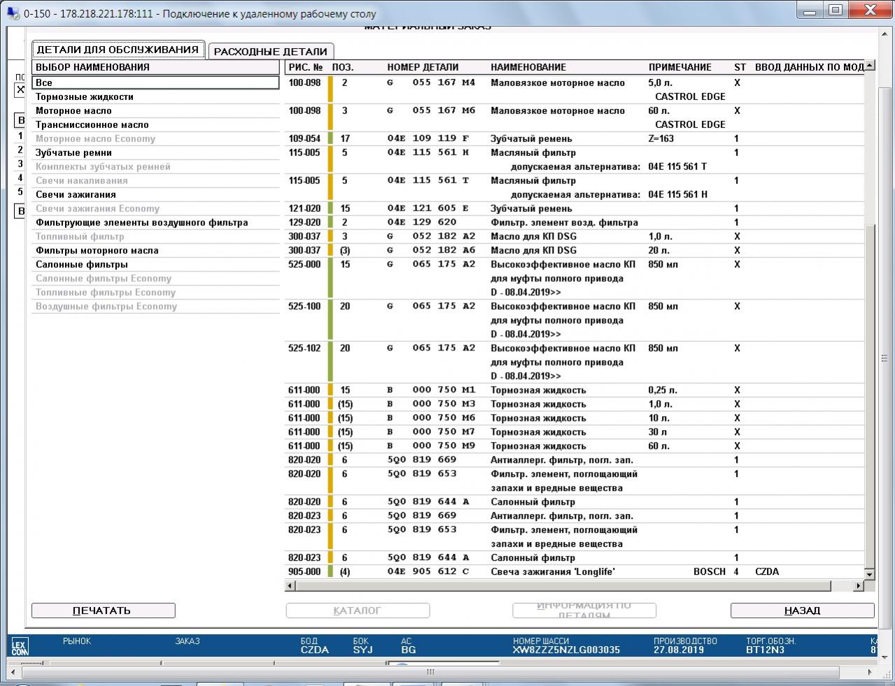Select the Моторное масло category
This screenshot has width=895, height=686.
pos(155,110)
